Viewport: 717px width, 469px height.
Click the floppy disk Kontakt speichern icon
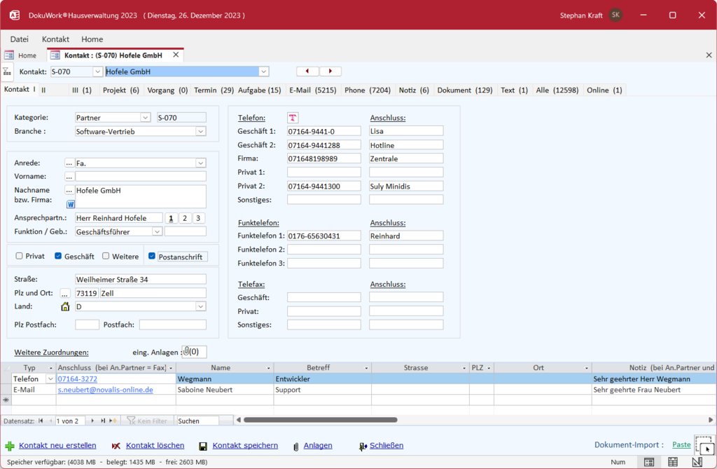(x=203, y=446)
